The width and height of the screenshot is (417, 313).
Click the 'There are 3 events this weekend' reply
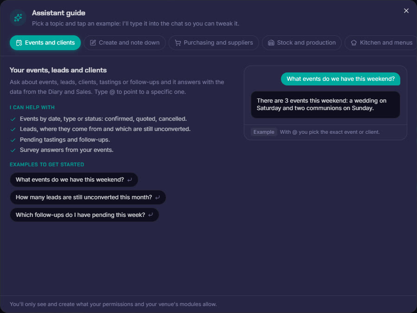[x=325, y=104]
